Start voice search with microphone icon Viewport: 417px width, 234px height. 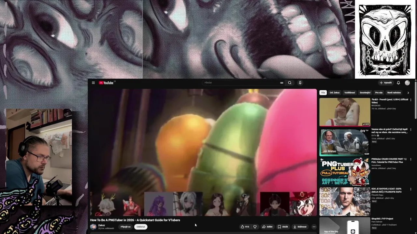tap(300, 83)
